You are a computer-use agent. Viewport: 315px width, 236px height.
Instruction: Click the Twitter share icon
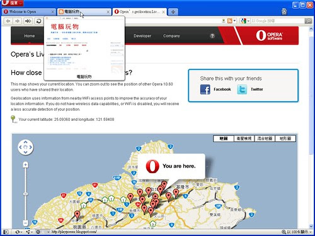tap(242, 89)
